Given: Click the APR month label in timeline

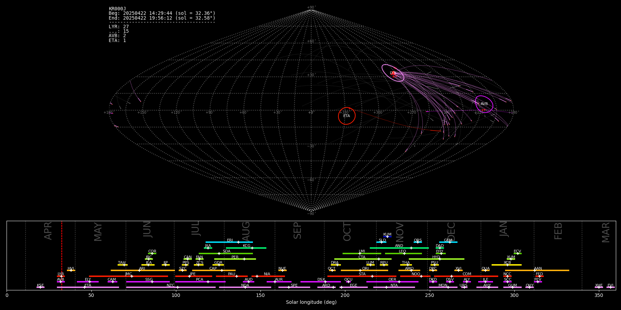Looking at the screenshot, I should click(x=48, y=231).
